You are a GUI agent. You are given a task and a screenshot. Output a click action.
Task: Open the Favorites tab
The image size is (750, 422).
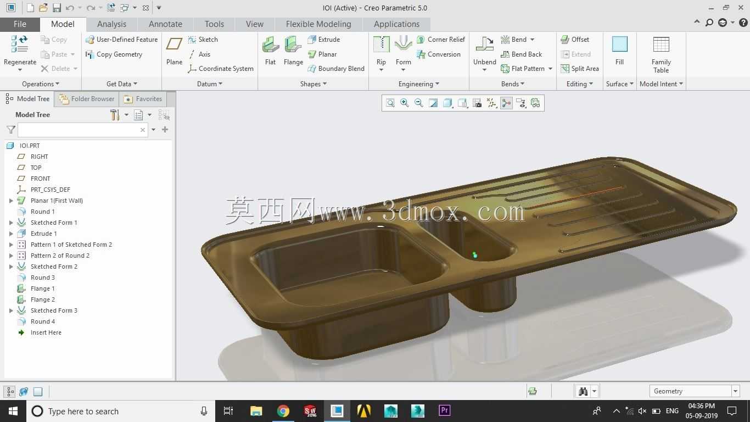143,99
